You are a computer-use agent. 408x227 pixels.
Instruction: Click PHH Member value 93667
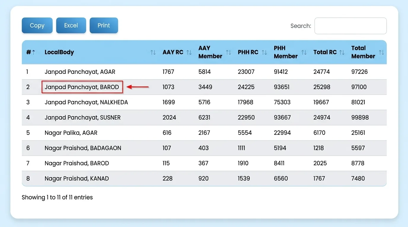pyautogui.click(x=282, y=118)
